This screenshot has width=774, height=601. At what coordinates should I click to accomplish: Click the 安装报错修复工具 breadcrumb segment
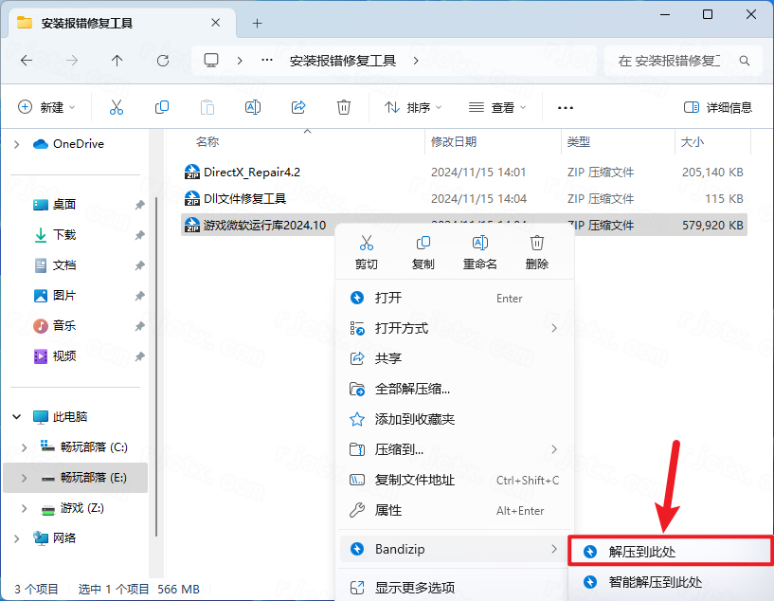click(343, 61)
